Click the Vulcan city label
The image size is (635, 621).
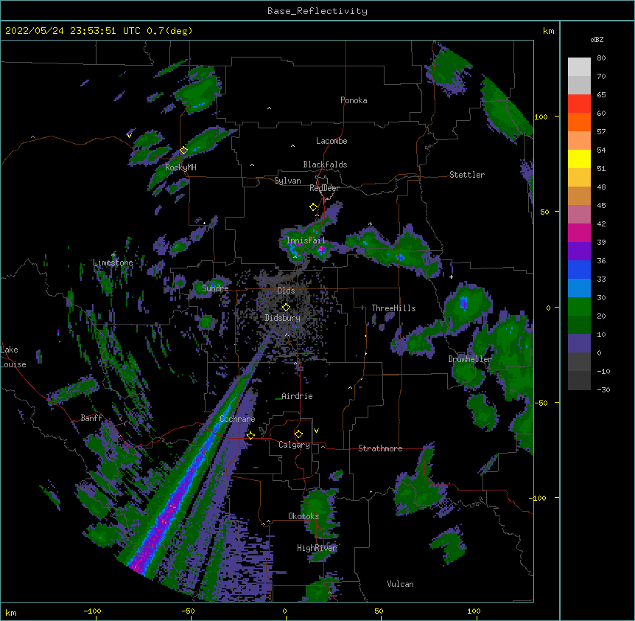pyautogui.click(x=400, y=584)
